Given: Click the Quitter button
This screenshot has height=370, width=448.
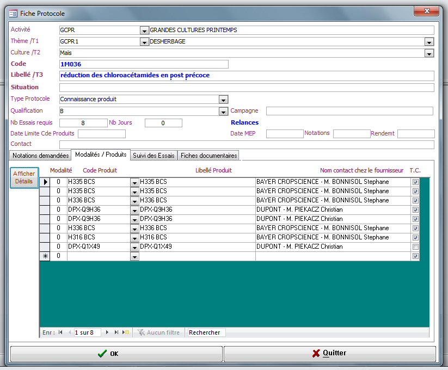Looking at the screenshot, I should [x=330, y=354].
